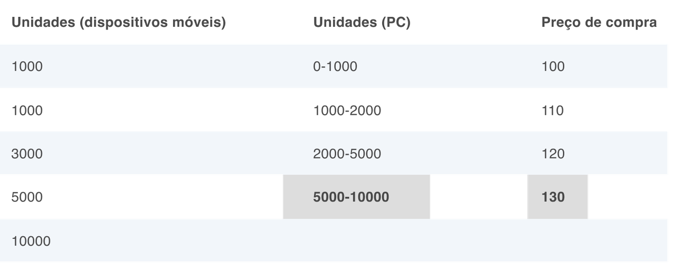Click the '2000-5000' PC units cell
The image size is (674, 263).
click(x=347, y=154)
